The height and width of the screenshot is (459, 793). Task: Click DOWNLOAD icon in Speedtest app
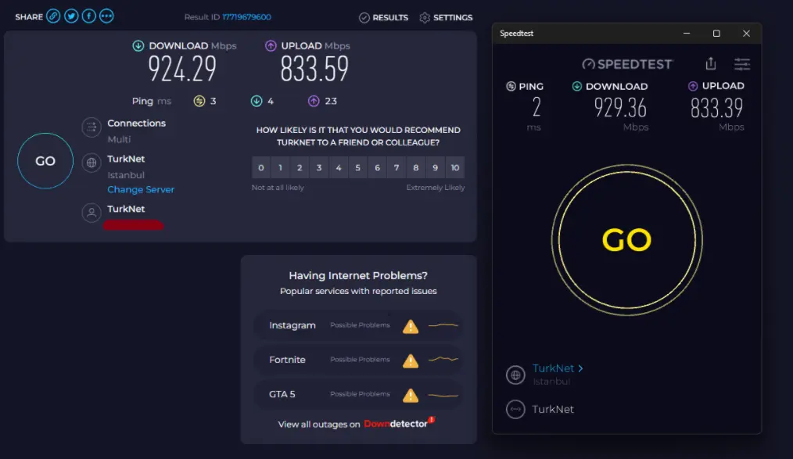tap(576, 86)
